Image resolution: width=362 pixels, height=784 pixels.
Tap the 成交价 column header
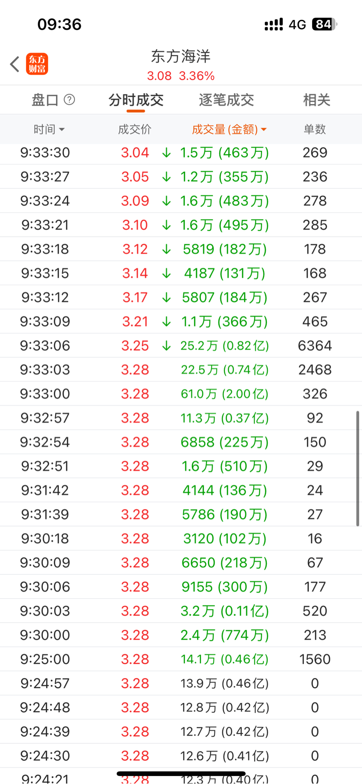click(x=135, y=129)
